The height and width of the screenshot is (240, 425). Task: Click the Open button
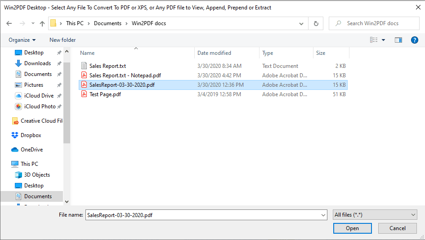352,228
